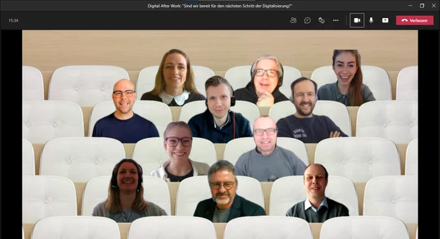Select the grey-haired man in black hoodie
This screenshot has width=440, height=239.
coord(263,81)
